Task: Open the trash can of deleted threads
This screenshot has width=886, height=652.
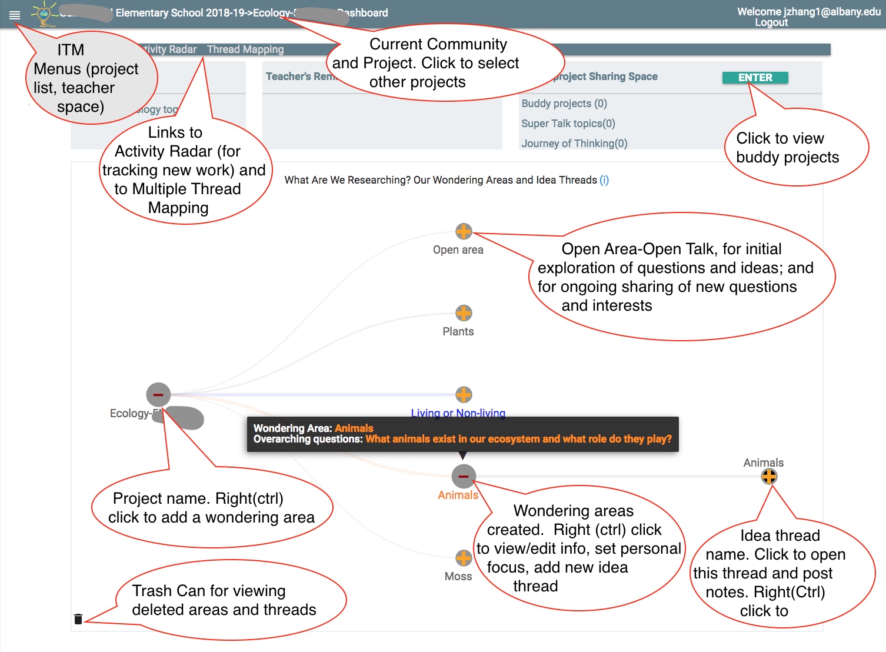Action: [x=78, y=620]
